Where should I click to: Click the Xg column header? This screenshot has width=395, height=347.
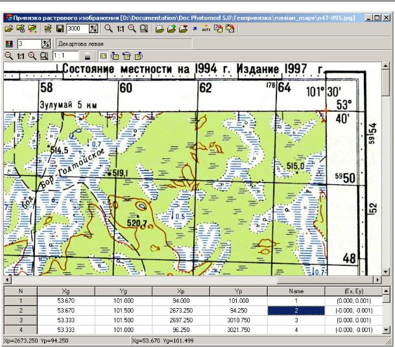click(x=66, y=291)
